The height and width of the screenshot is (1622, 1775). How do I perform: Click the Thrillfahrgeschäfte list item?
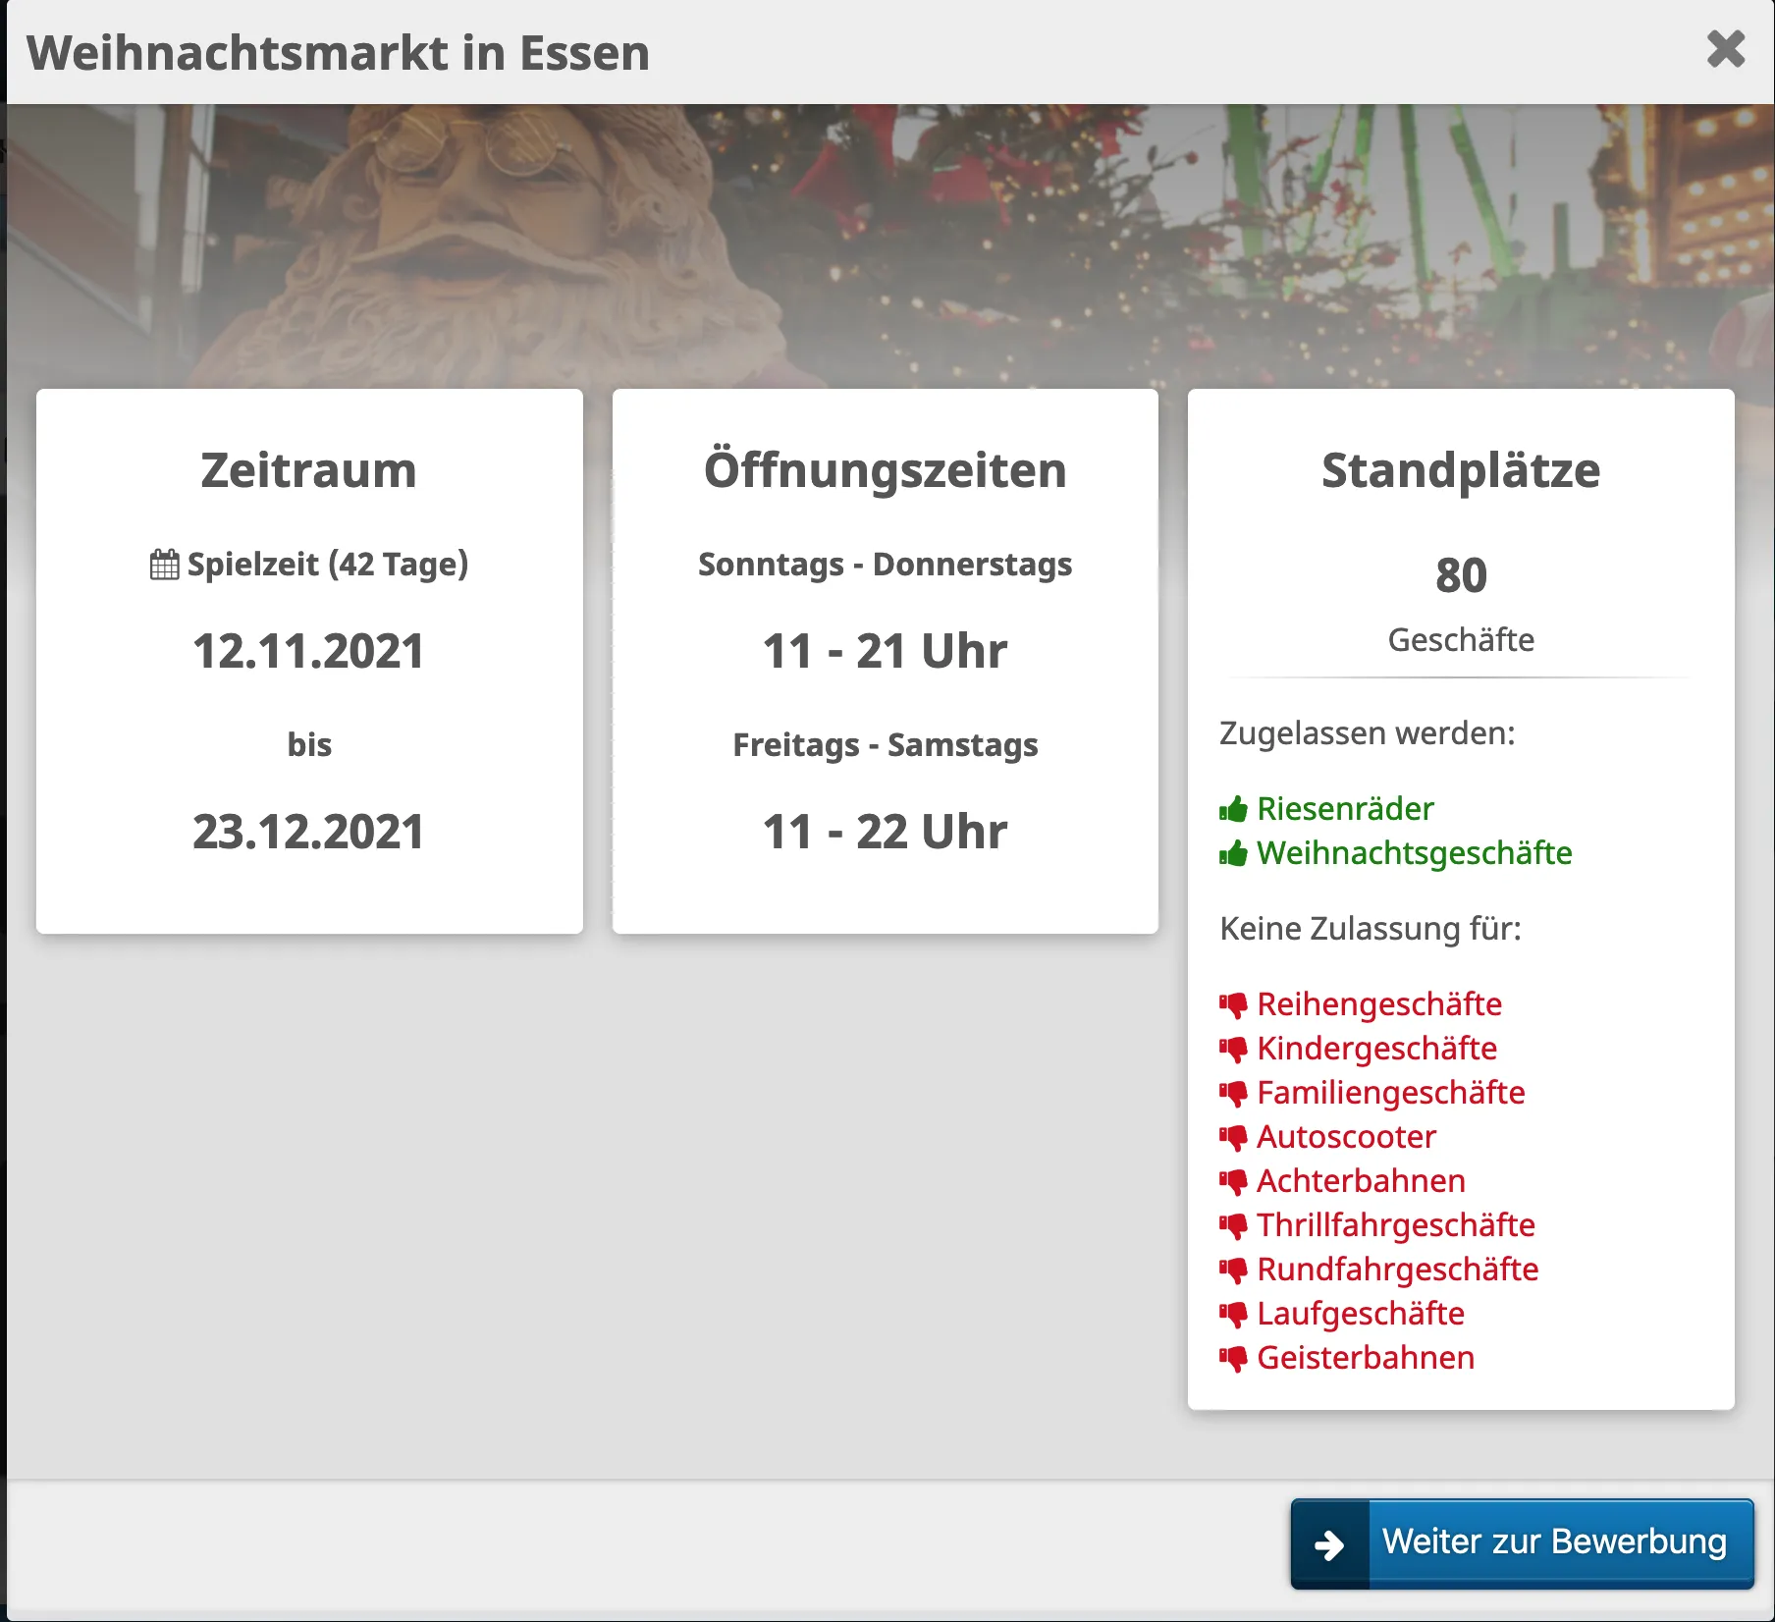pos(1395,1225)
